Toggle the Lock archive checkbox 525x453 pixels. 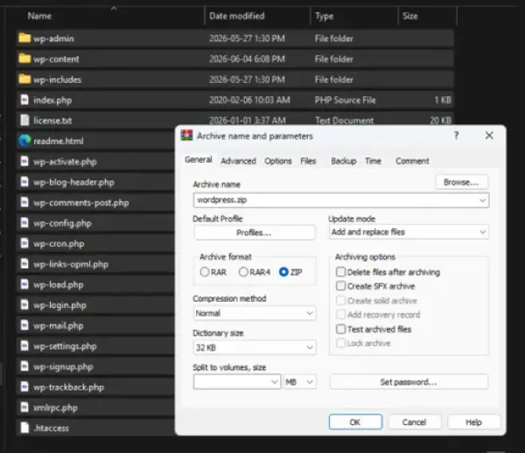341,343
